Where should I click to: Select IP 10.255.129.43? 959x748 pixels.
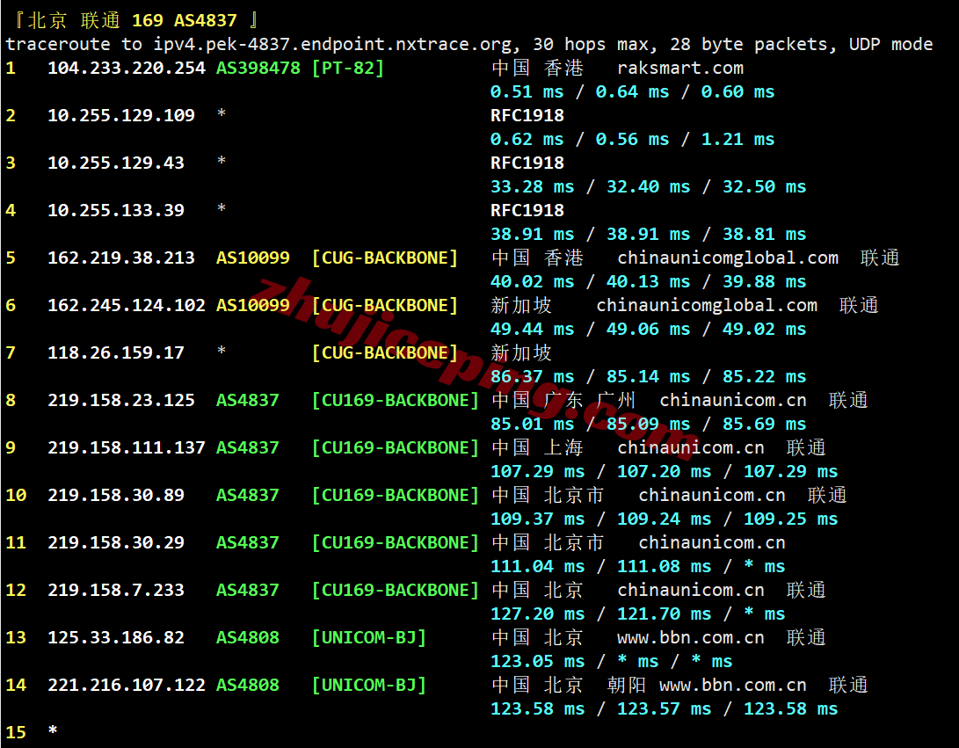click(116, 163)
